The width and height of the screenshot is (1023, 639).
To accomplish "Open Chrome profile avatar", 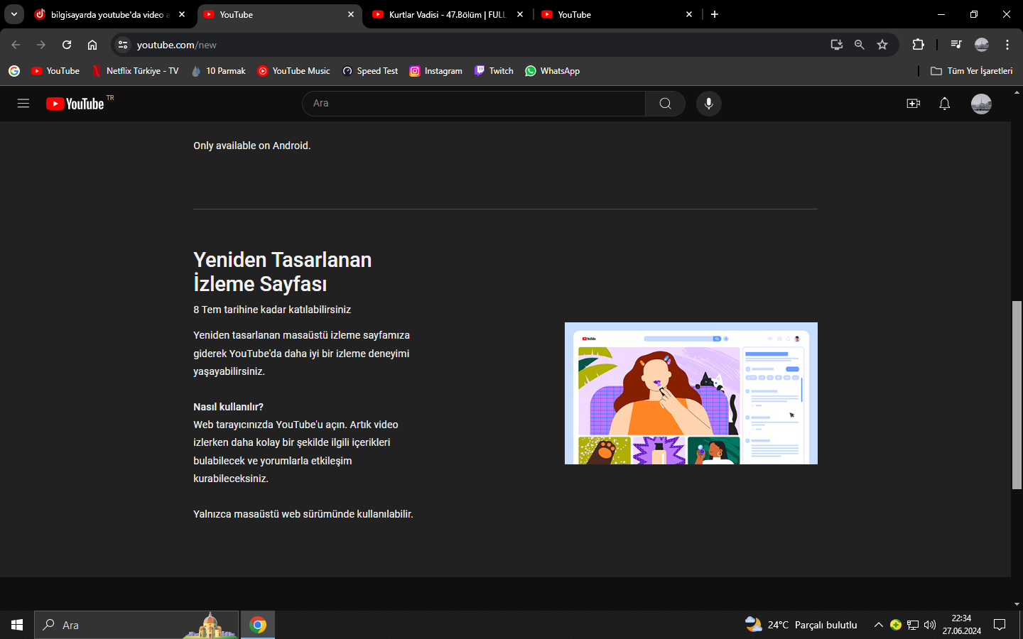I will click(x=982, y=45).
